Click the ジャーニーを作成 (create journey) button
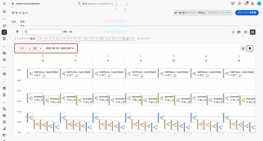This screenshot has height=141, width=263. point(247,13)
